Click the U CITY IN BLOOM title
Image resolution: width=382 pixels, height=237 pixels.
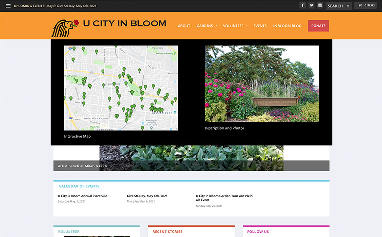tap(125, 23)
